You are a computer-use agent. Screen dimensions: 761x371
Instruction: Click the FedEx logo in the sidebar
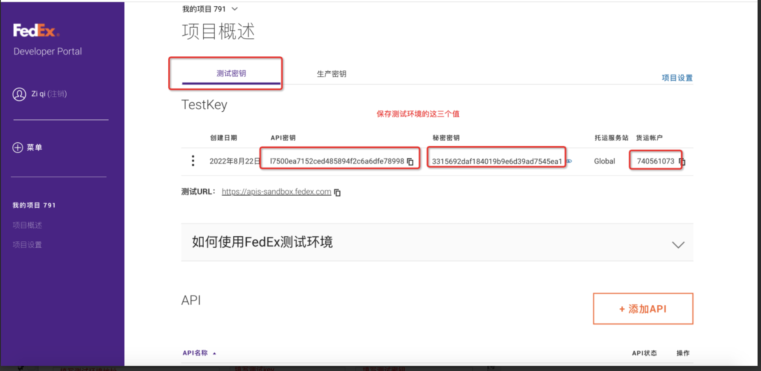pos(36,31)
